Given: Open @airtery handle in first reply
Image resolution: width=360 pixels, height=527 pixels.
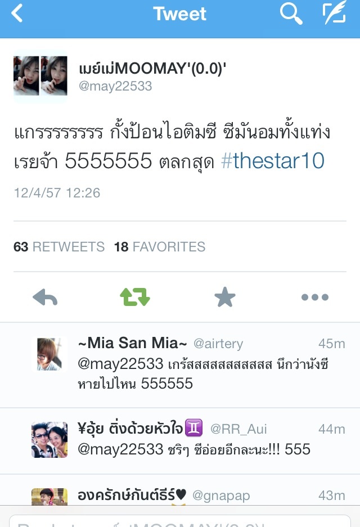Looking at the screenshot, I should tap(218, 344).
